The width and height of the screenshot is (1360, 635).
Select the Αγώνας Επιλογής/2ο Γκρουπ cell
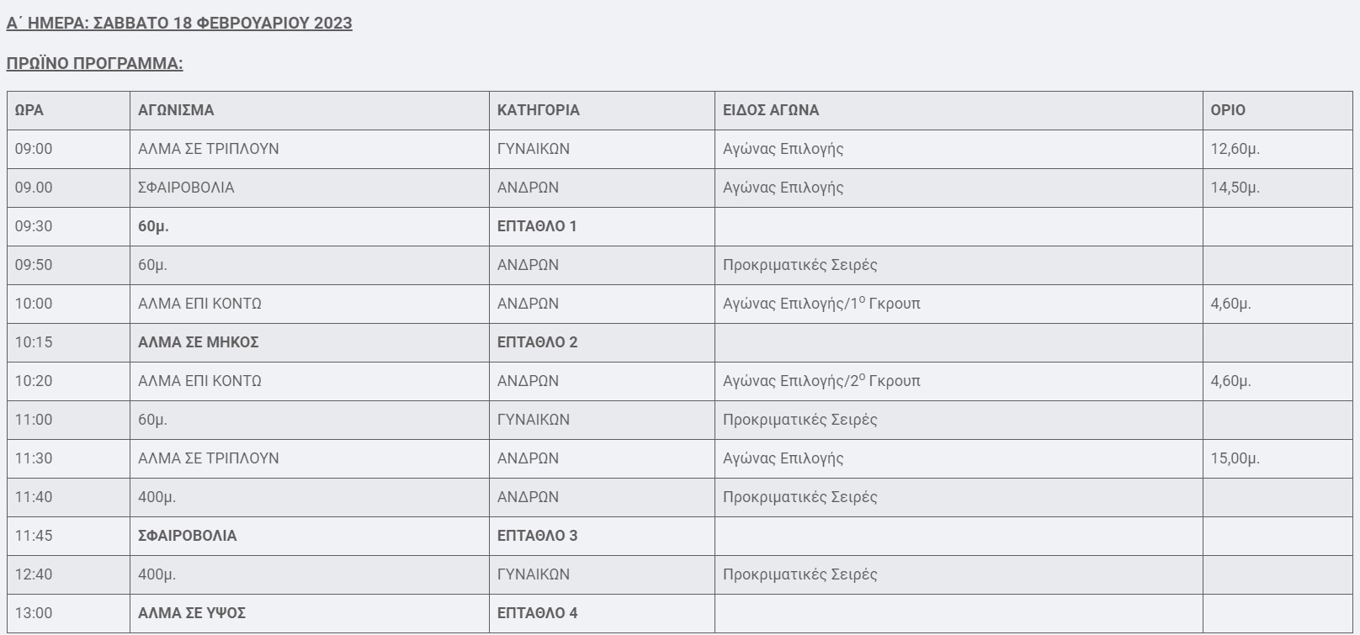pos(821,381)
